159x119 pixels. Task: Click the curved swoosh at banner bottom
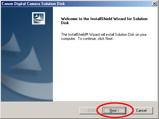tap(26, 89)
